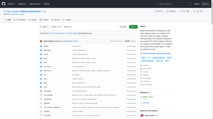The width and height of the screenshot is (213, 119).
Task: Open Notifications subscription settings
Action: point(171,11)
